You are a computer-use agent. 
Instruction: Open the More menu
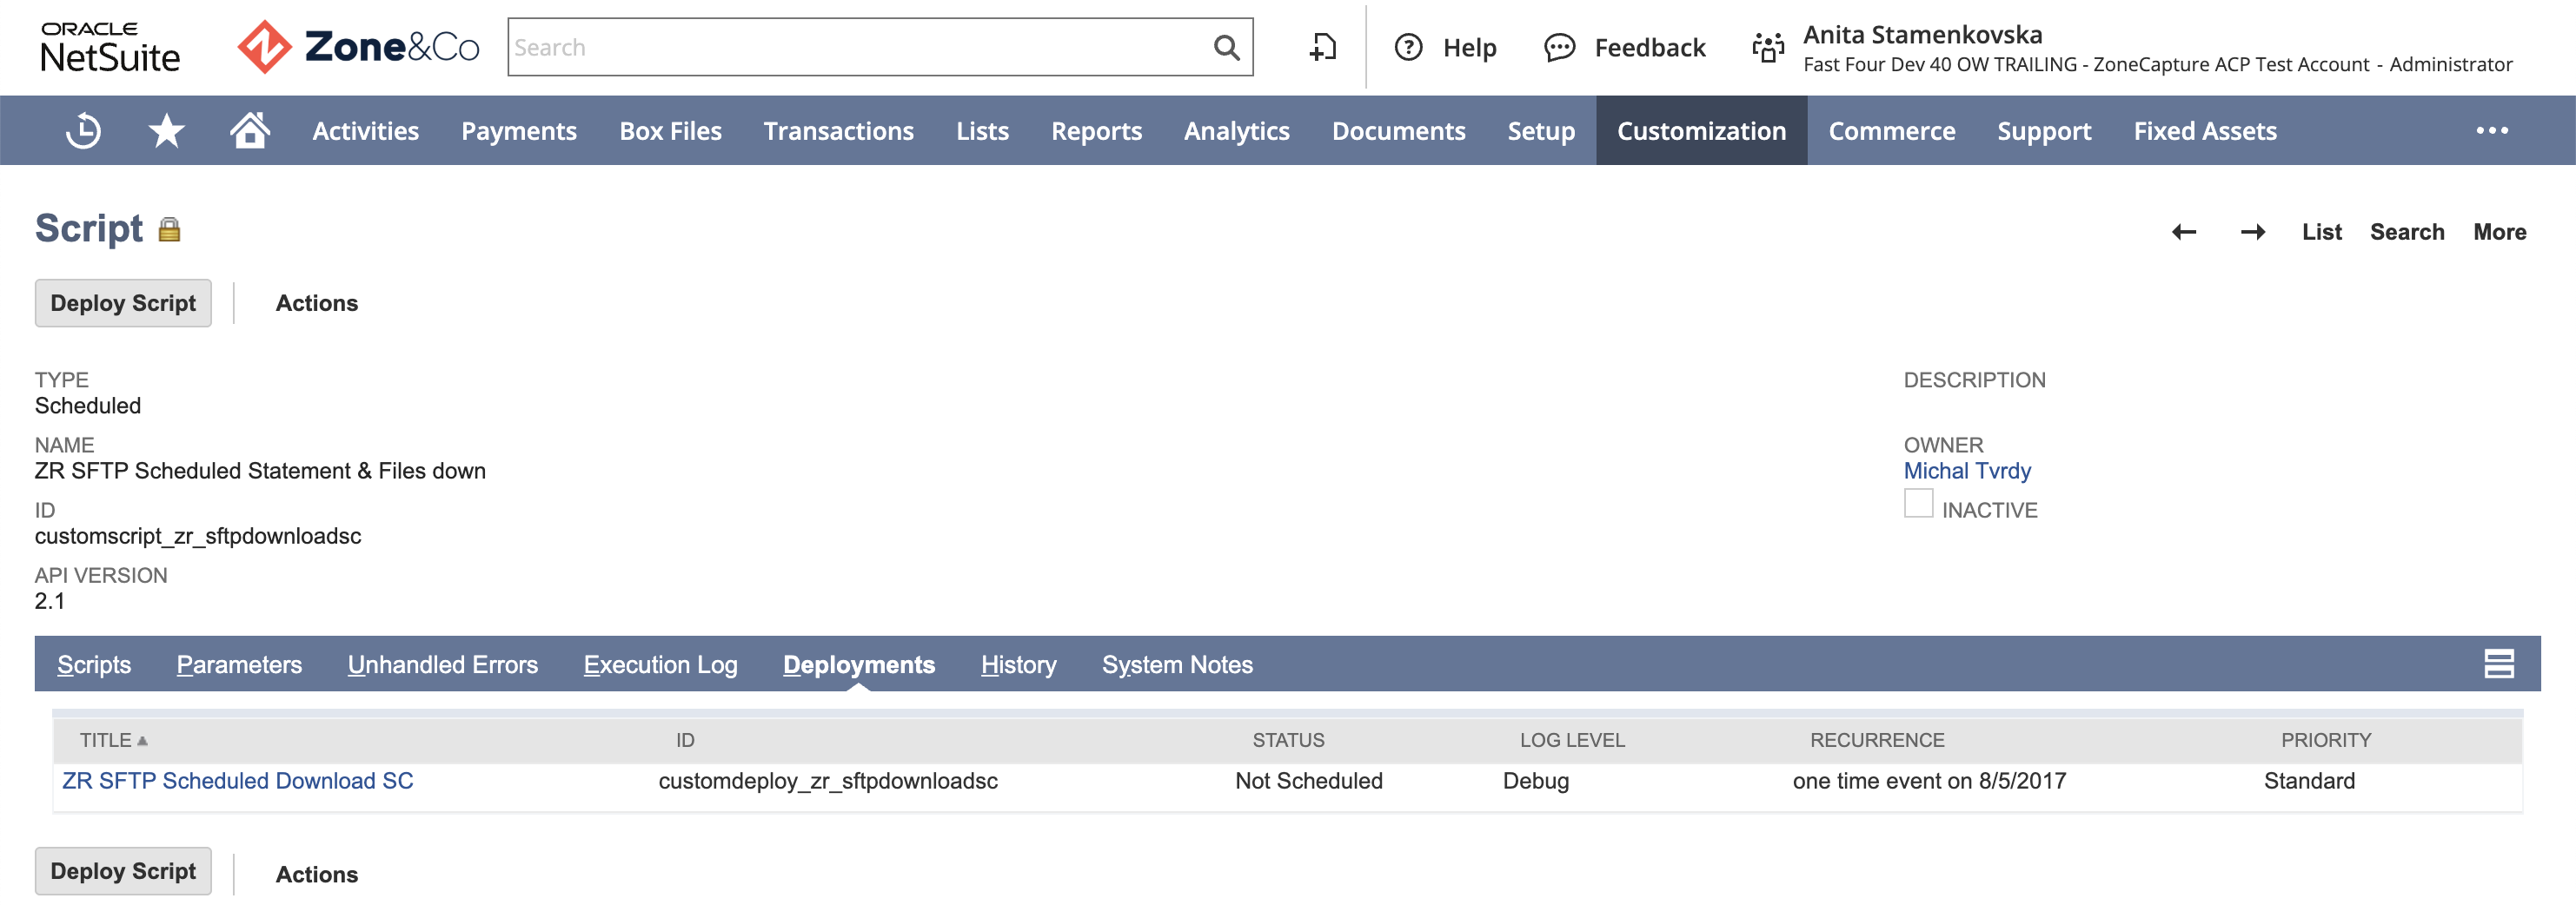click(x=2499, y=232)
